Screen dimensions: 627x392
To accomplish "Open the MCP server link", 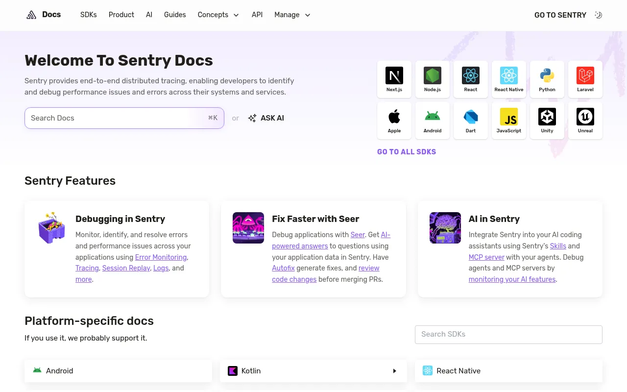I will point(486,257).
